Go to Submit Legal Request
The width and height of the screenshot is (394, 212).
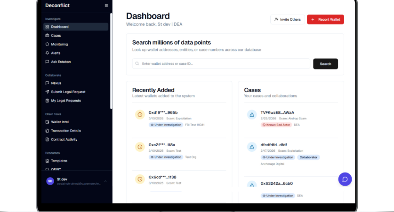coord(68,92)
